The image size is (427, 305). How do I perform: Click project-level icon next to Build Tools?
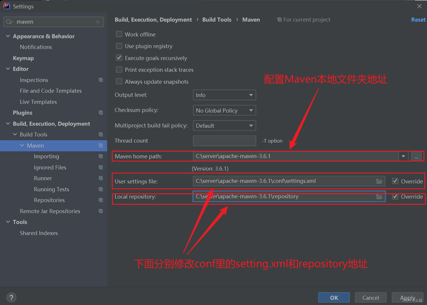click(101, 134)
